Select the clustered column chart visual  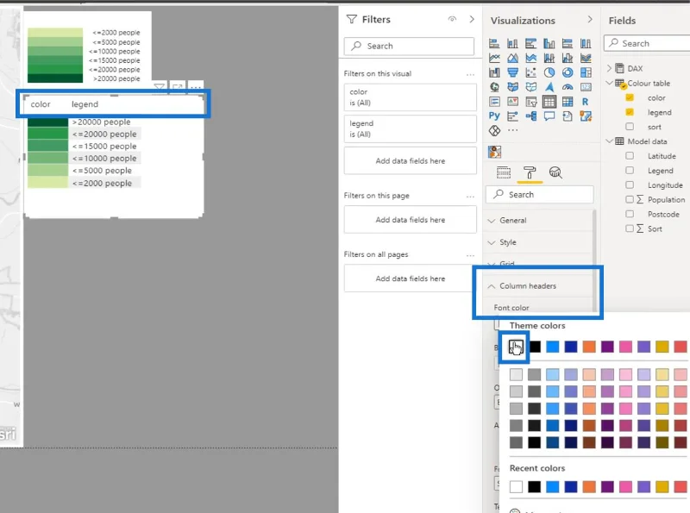(x=549, y=44)
